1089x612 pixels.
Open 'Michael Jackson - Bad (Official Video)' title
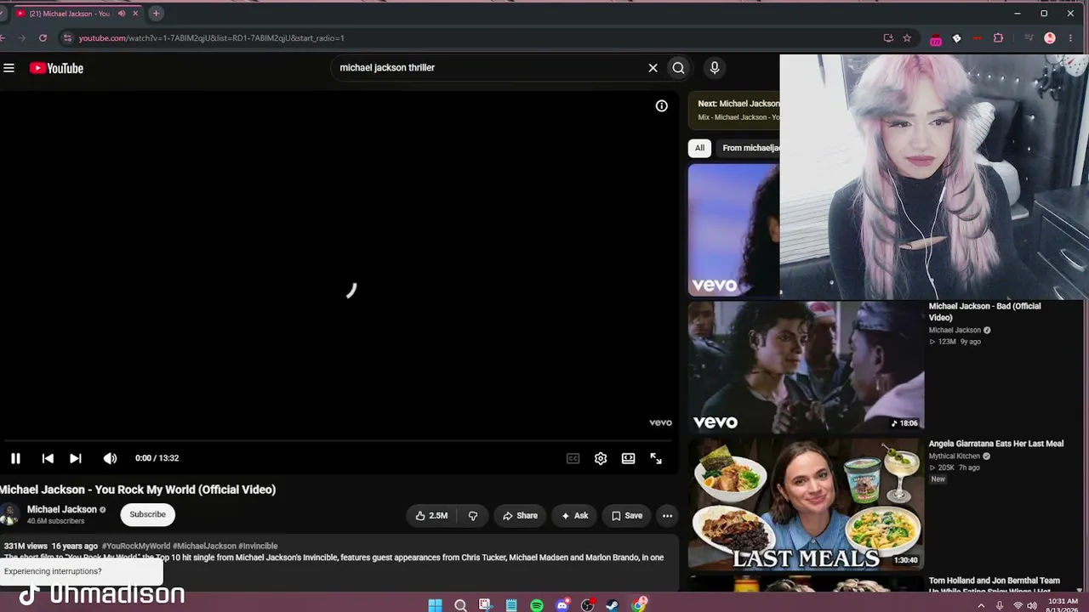click(984, 312)
